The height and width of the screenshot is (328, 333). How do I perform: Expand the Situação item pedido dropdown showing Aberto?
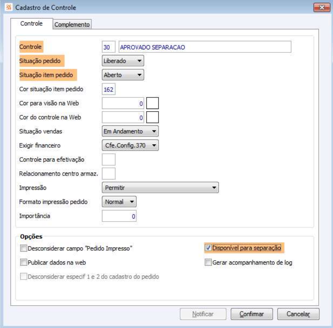(123, 75)
